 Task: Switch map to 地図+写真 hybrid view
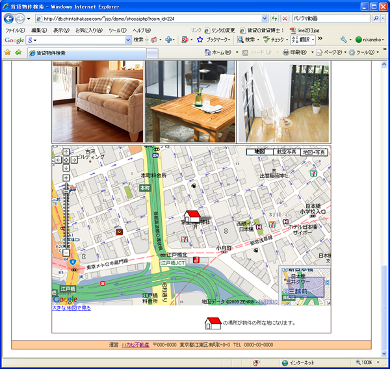coord(315,152)
